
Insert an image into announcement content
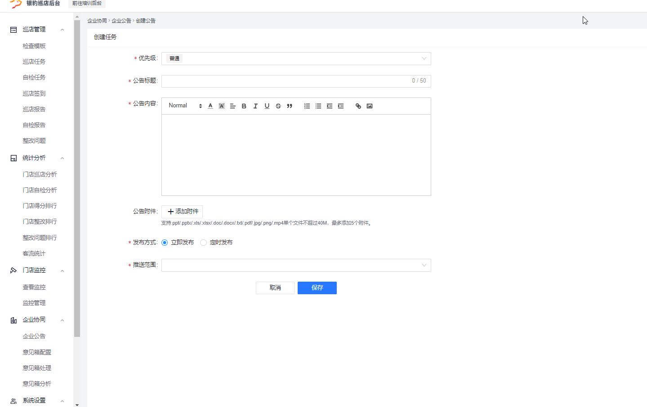point(370,106)
